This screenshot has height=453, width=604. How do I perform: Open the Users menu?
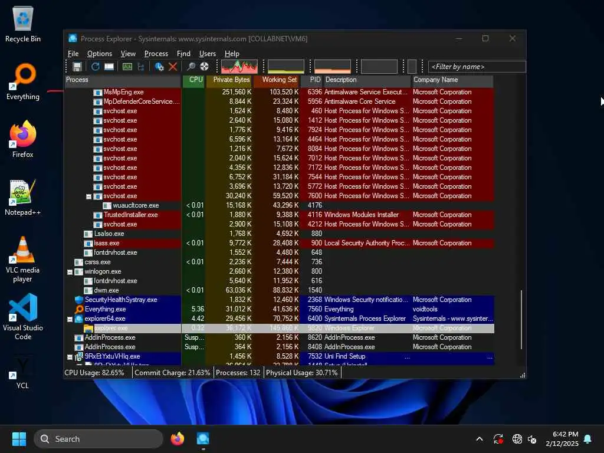[207, 54]
